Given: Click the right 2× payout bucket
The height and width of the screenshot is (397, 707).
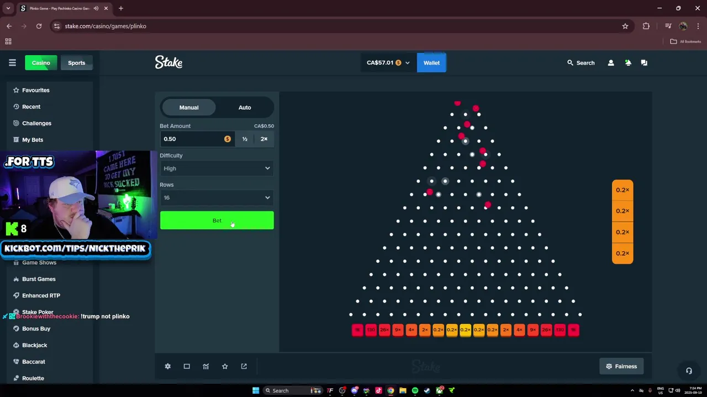Looking at the screenshot, I should click(x=506, y=330).
